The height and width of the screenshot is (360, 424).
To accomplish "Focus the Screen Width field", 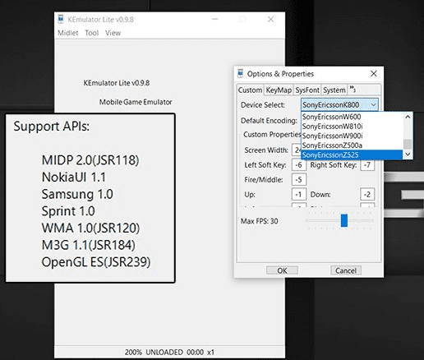I will coord(297,150).
